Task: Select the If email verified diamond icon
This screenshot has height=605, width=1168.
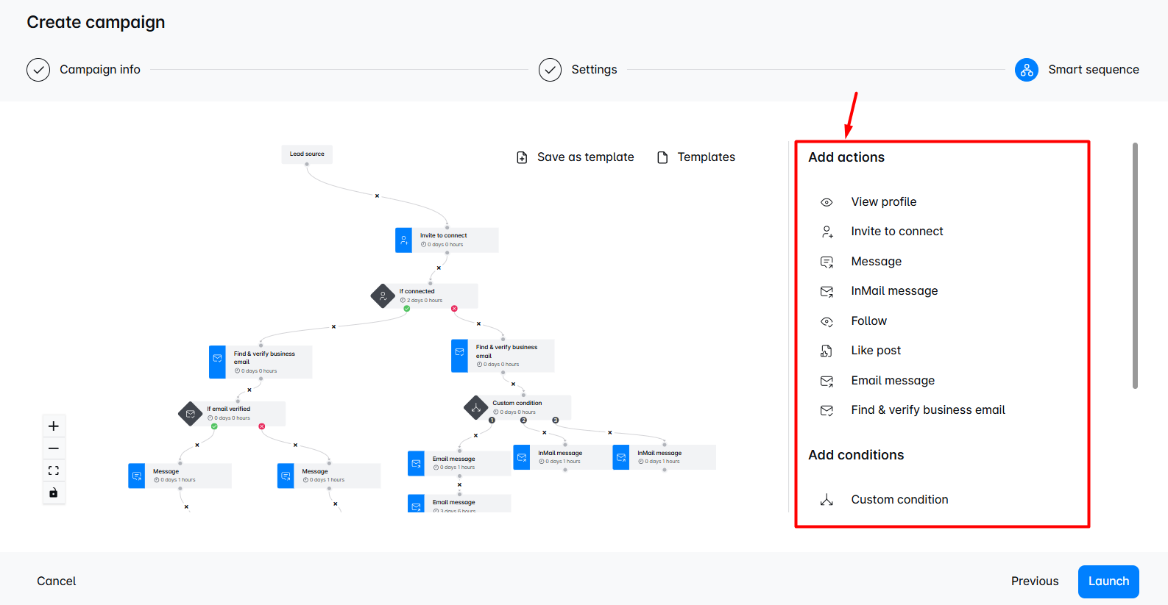Action: click(191, 414)
